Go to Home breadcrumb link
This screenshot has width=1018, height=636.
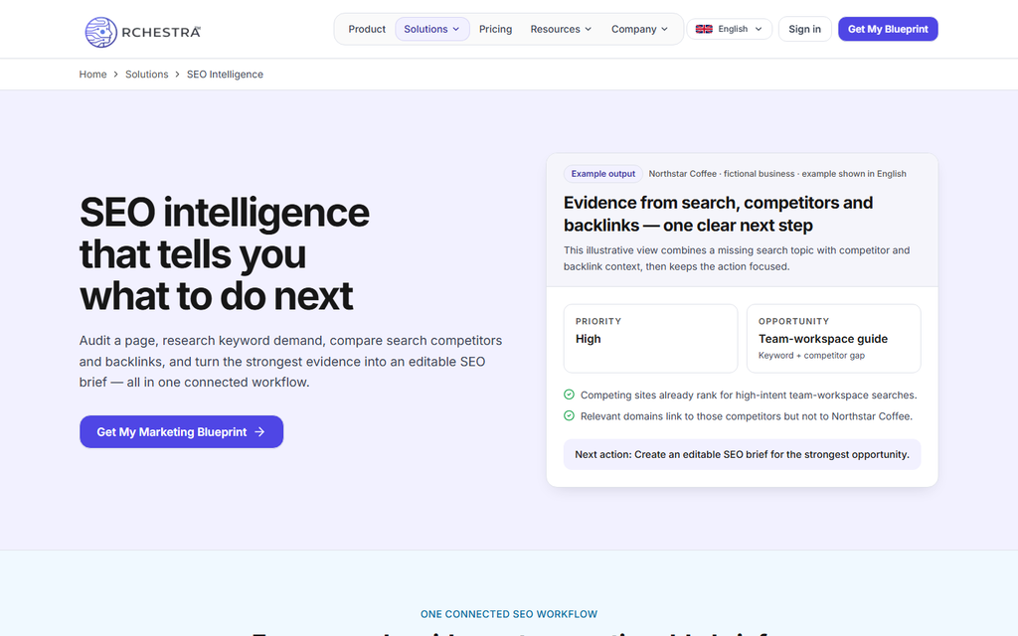click(x=92, y=75)
